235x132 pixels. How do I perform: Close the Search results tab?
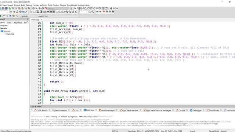tap(69, 110)
